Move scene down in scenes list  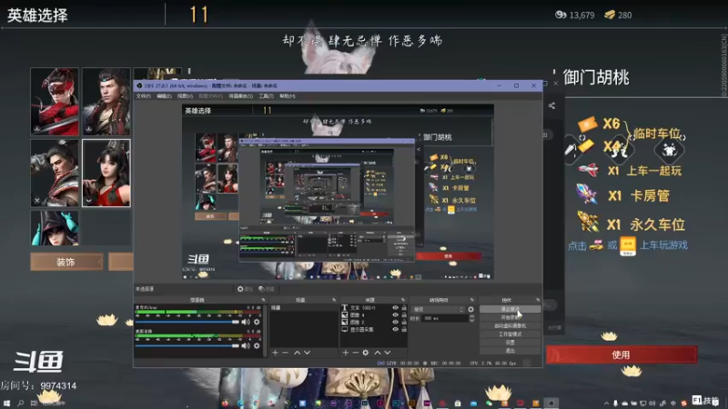tap(307, 353)
